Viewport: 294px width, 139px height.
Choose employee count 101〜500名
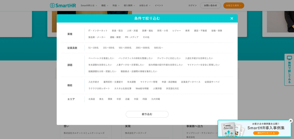pyautogui.click(x=108, y=48)
